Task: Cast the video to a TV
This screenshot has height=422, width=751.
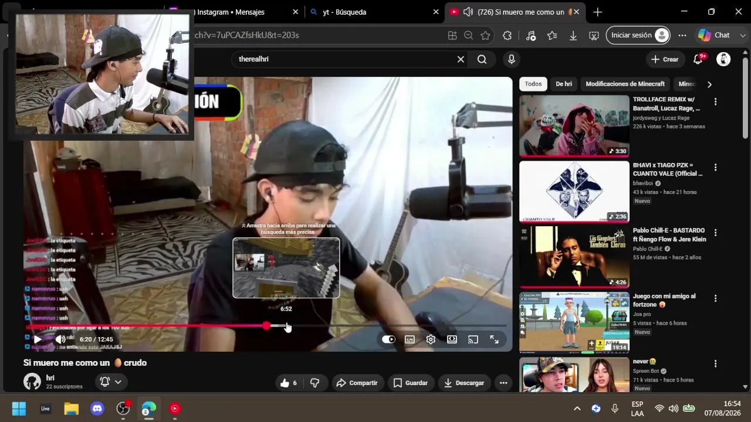Action: click(x=473, y=339)
